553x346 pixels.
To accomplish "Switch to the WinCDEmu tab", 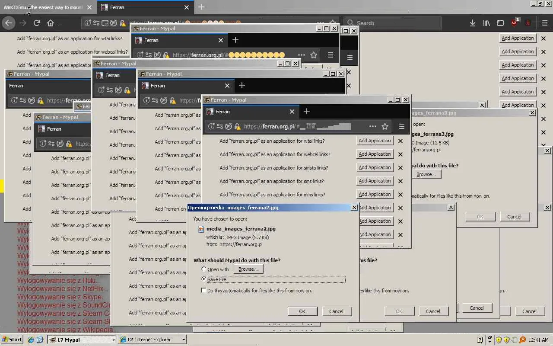I will (48, 7).
